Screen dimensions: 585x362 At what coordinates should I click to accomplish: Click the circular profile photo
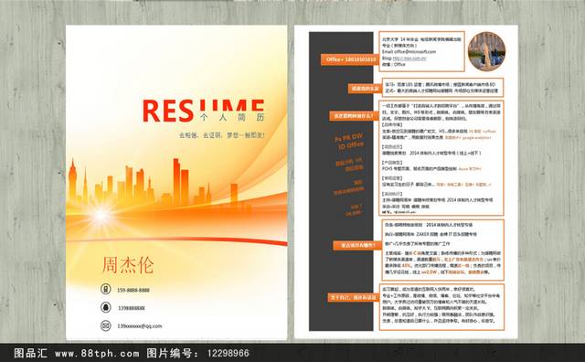pyautogui.click(x=486, y=51)
